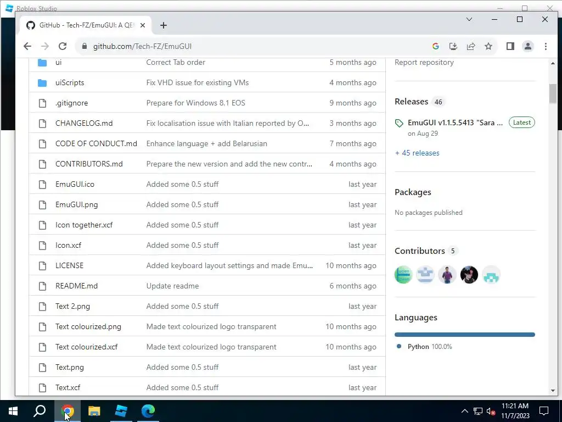
Task: Open the ui folder
Action: pyautogui.click(x=58, y=62)
